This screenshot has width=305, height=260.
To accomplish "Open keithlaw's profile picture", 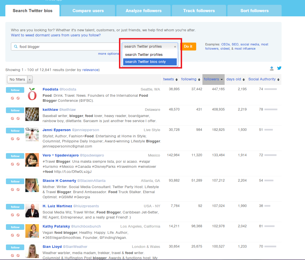I will (x=32, y=114).
